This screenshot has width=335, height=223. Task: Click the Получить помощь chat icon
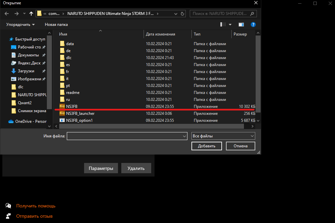click(x=8, y=206)
